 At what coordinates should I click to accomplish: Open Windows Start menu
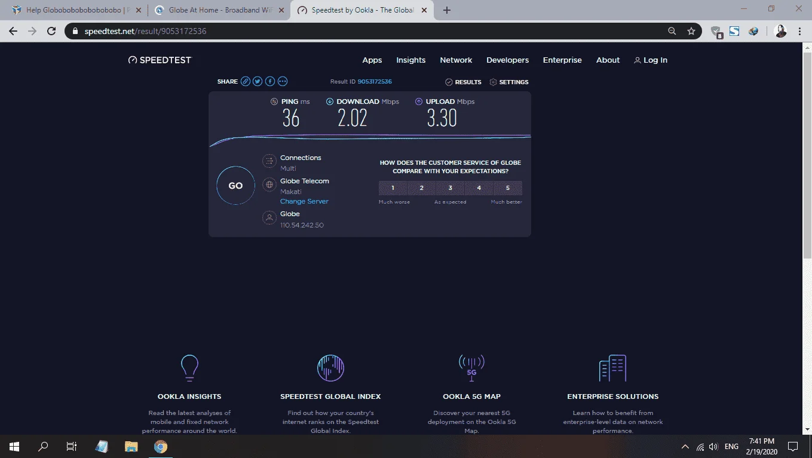point(14,446)
